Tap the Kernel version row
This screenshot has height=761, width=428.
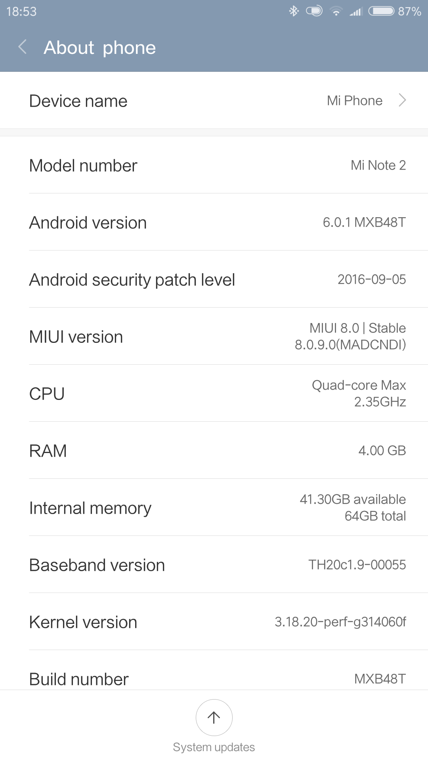[x=214, y=621]
